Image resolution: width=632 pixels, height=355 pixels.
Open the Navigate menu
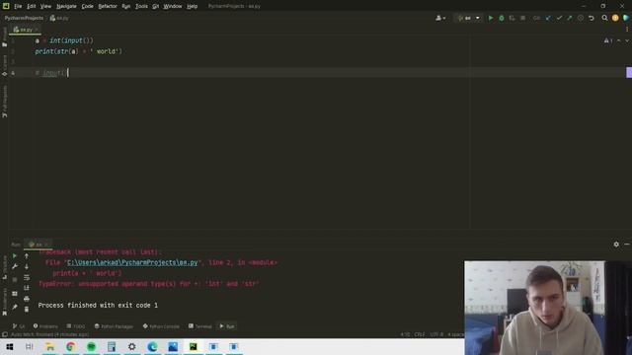point(66,6)
